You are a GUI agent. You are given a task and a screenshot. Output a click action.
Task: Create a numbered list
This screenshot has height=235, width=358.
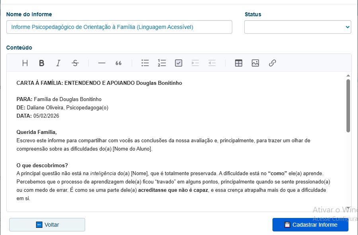(x=162, y=63)
